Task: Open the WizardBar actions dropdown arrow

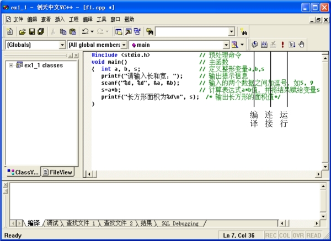Action: click(242, 45)
